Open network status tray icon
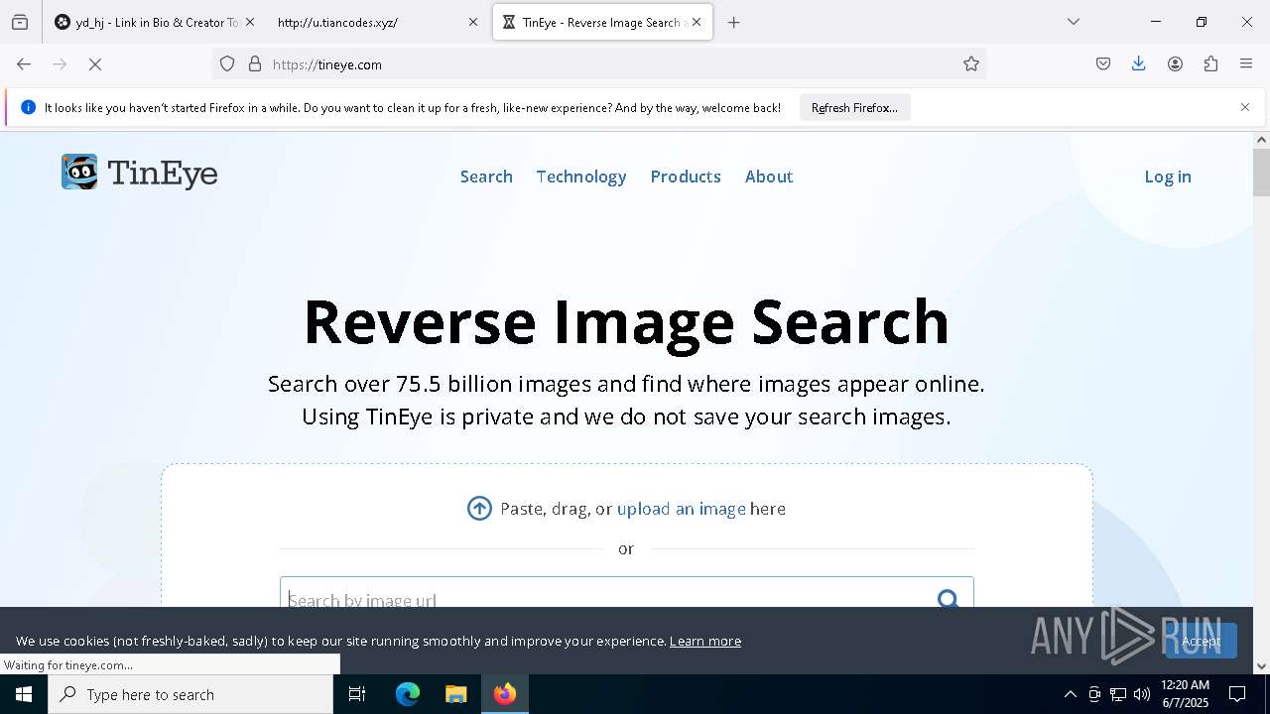Image resolution: width=1270 pixels, height=714 pixels. pyautogui.click(x=1118, y=694)
